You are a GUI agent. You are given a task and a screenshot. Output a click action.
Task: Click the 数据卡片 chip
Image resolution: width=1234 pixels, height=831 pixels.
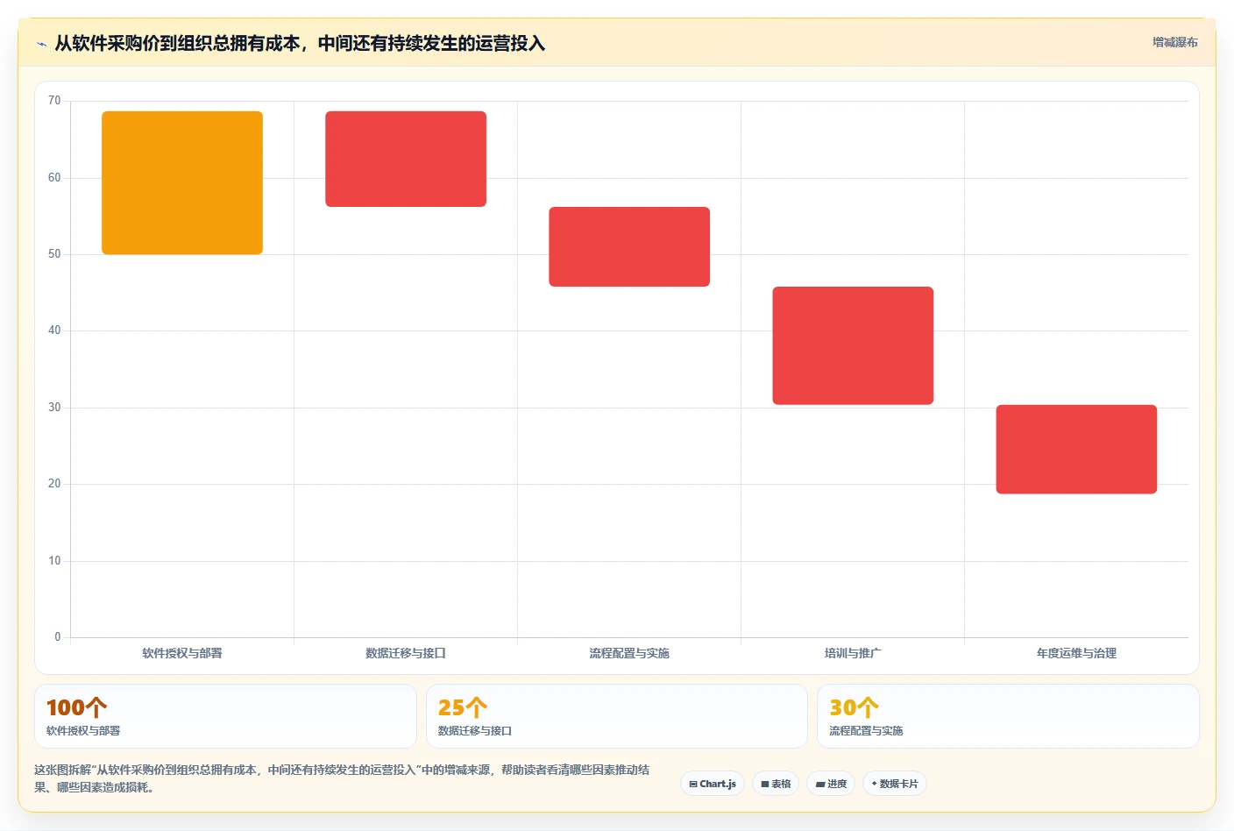pos(895,784)
